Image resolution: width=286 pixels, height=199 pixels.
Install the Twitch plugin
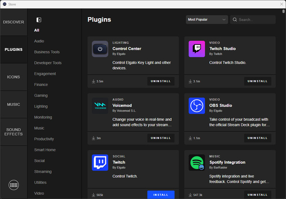pos(161,195)
